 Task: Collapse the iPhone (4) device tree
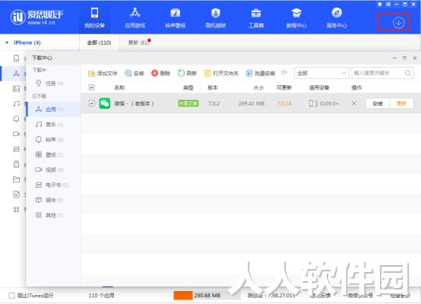7,43
